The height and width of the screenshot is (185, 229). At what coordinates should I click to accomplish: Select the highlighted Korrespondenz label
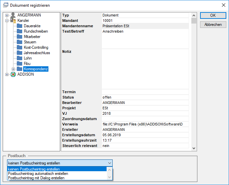coord(36,69)
